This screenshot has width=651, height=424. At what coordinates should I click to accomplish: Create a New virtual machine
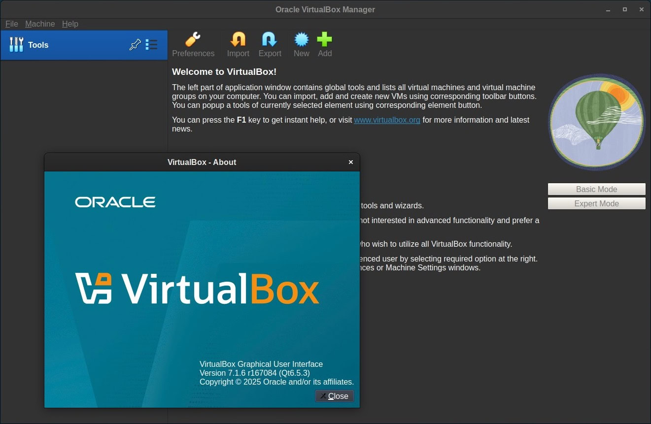[301, 45]
